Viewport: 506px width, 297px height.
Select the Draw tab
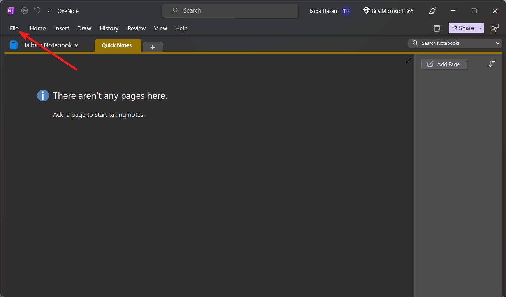click(x=84, y=28)
